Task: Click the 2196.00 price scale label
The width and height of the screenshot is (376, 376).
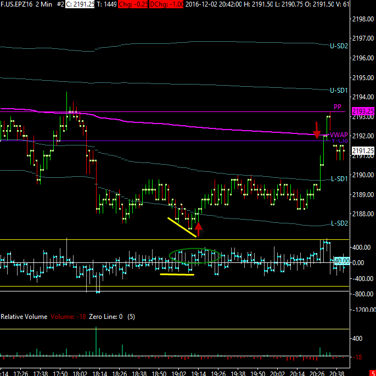Action: [363, 58]
